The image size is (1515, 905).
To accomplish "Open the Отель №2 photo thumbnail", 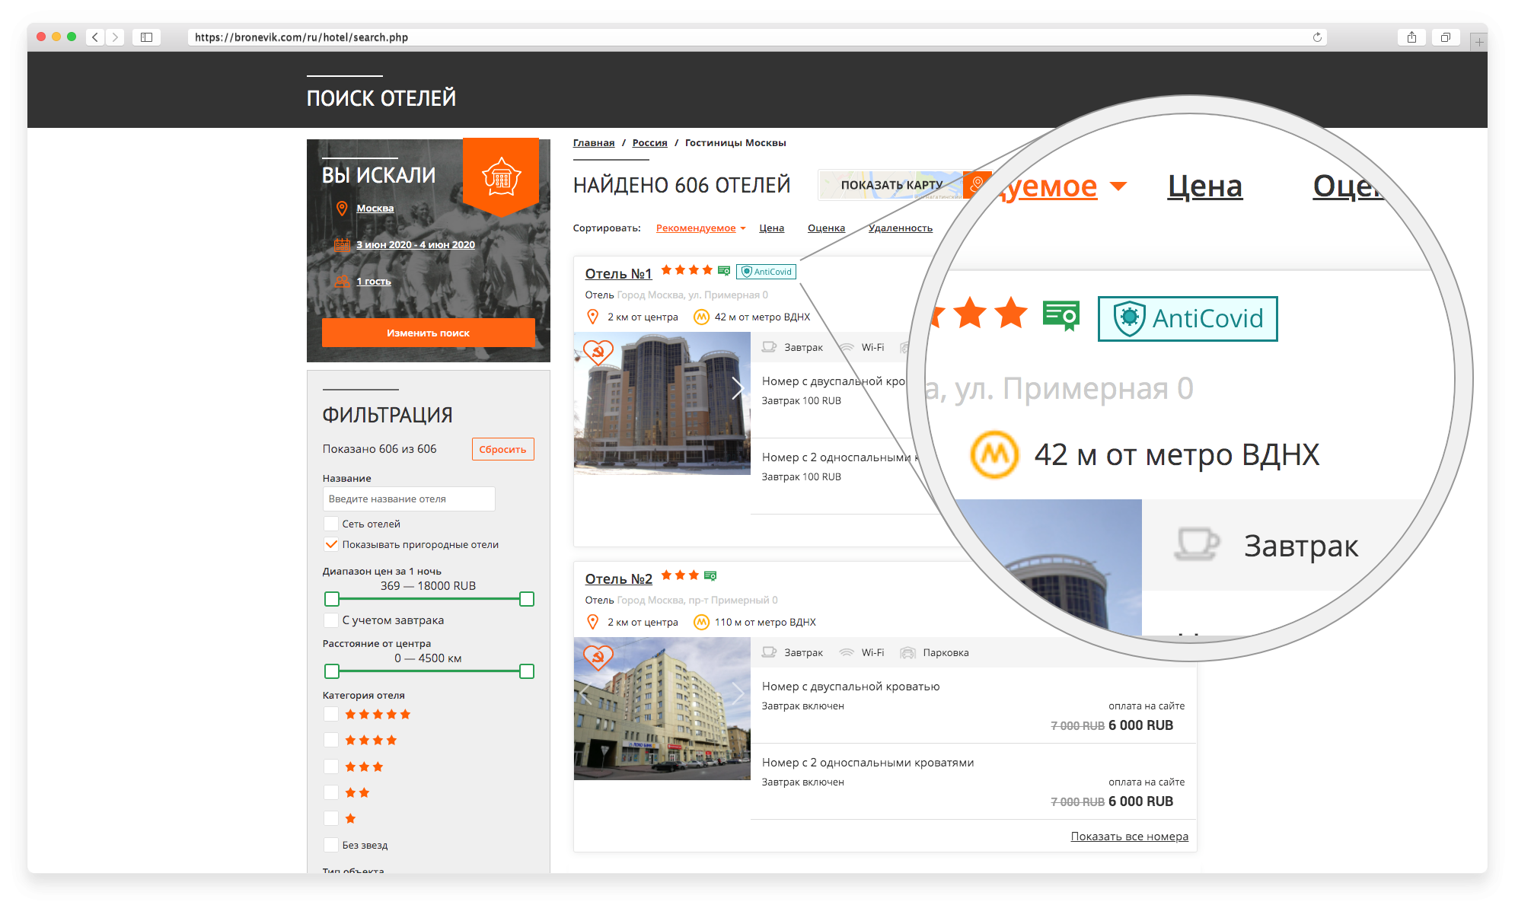I will (662, 709).
